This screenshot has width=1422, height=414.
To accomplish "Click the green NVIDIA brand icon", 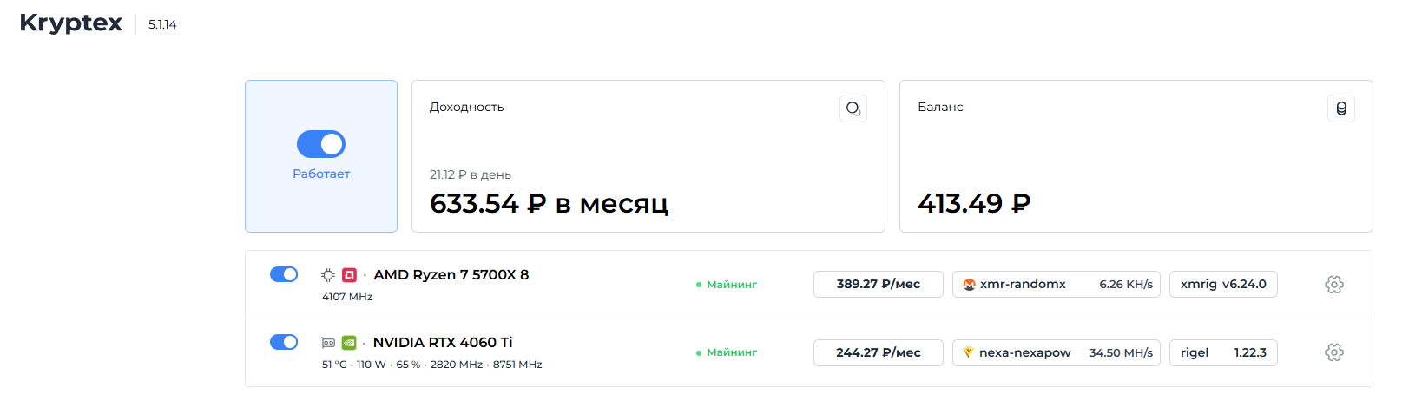I will click(349, 343).
